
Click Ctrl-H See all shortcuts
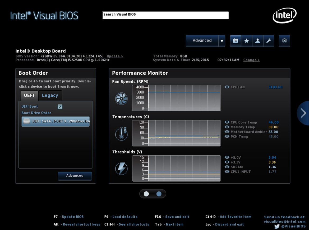pyautogui.click(x=127, y=224)
